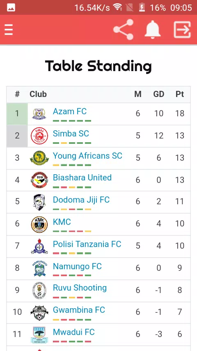Screen dimensions: 197x351
Task: Tap the Young Africans SC logo
Action: click(x=39, y=158)
